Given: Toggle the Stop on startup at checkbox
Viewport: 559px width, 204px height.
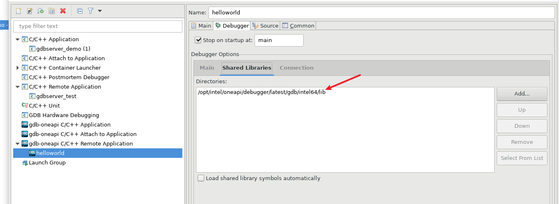Looking at the screenshot, I should coord(198,40).
